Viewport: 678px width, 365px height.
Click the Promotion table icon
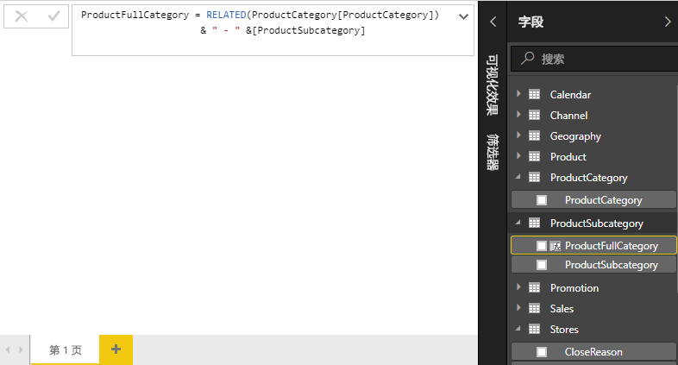pyautogui.click(x=534, y=288)
